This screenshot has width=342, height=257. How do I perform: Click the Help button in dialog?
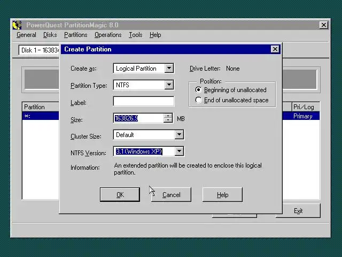pyautogui.click(x=222, y=194)
